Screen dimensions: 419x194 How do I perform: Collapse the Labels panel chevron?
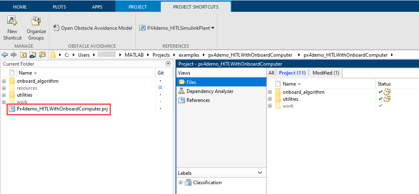pyautogui.click(x=260, y=173)
